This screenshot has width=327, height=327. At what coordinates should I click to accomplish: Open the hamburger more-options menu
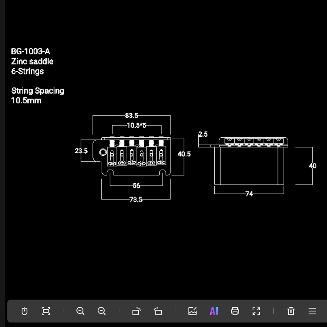312,311
